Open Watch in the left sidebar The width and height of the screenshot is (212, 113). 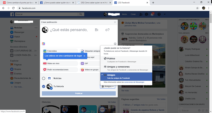point(17,37)
